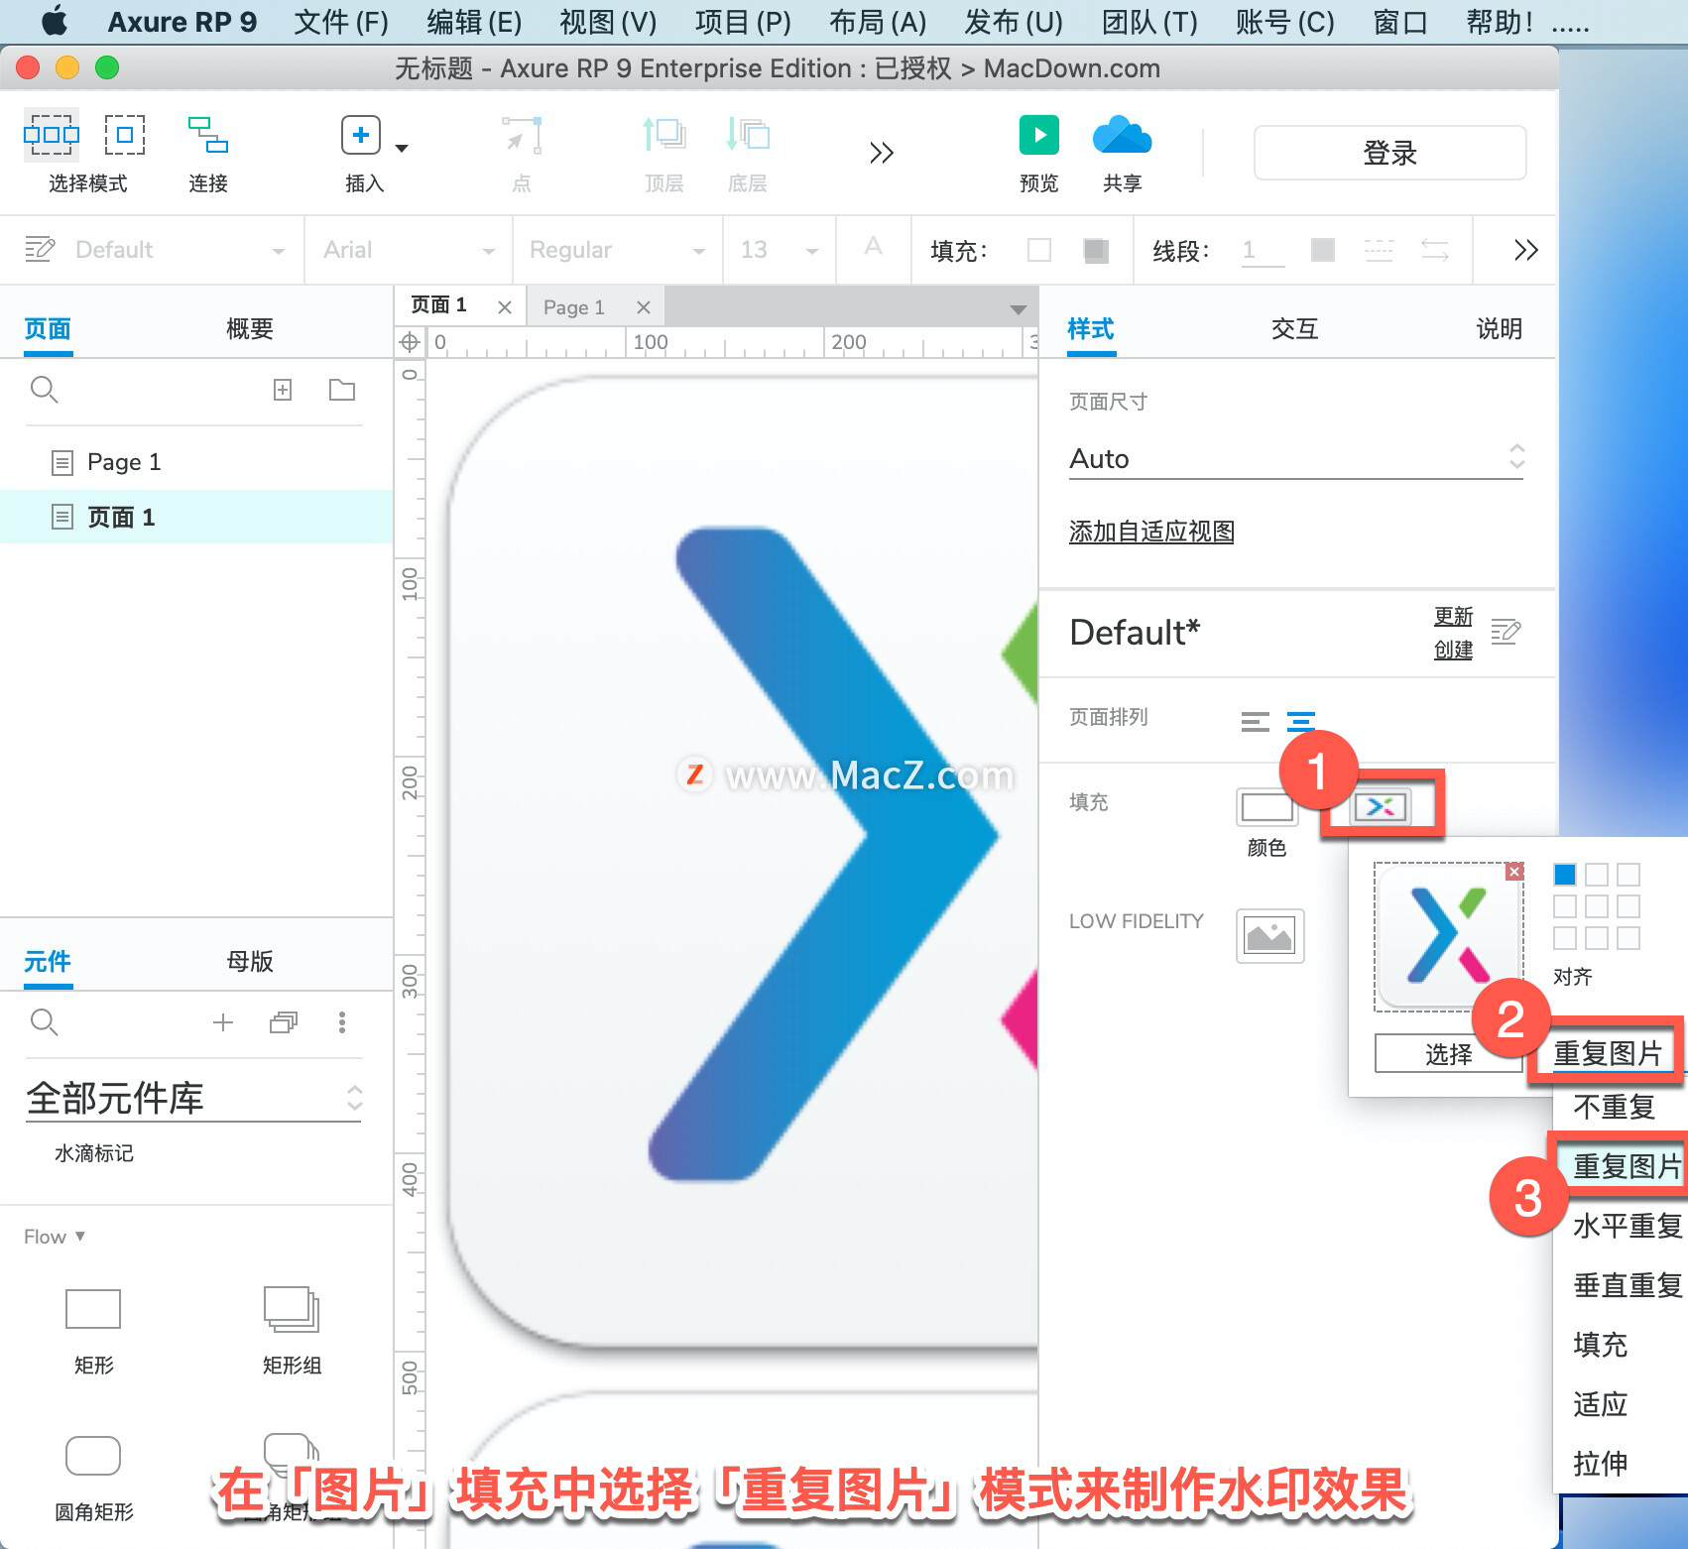Select the Point (点) tool
1688x1549 pixels.
coord(522,135)
